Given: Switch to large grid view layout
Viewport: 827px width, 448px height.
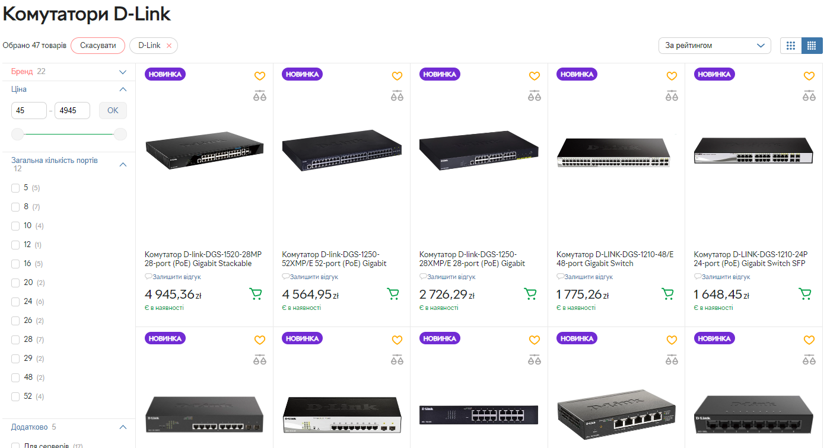Looking at the screenshot, I should click(x=790, y=46).
